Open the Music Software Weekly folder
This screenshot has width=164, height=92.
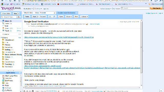12,54
